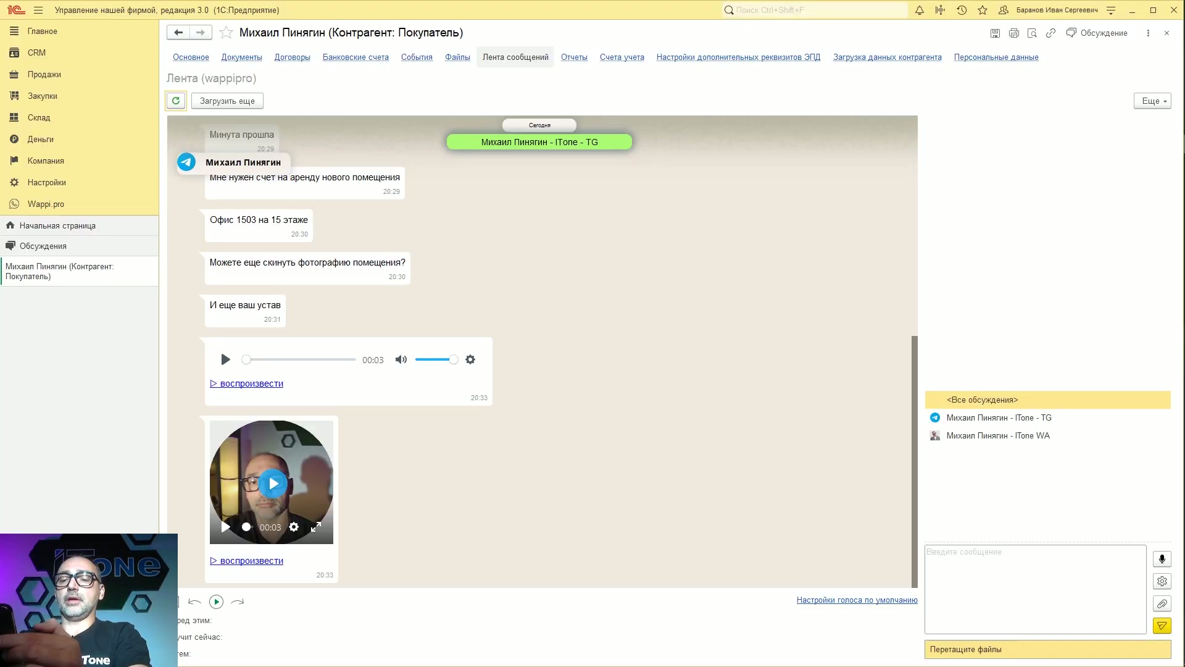Screen dimensions: 1185x667
Task: Click the message input field
Action: [1035, 589]
